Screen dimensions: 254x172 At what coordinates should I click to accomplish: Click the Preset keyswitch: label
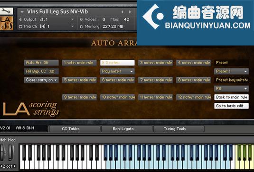232,80
